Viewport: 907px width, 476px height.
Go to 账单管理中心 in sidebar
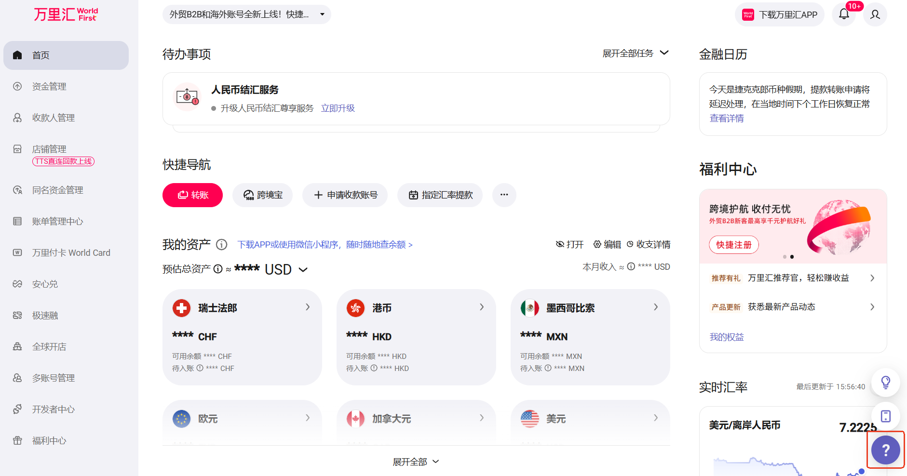(57, 222)
